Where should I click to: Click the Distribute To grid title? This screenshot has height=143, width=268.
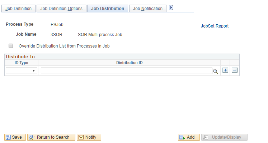[x=20, y=57]
